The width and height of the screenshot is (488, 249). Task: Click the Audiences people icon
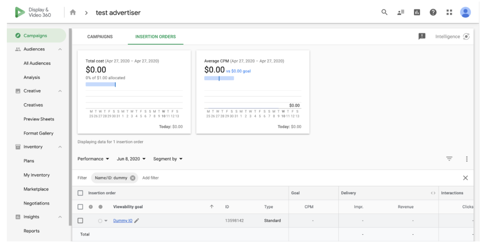tap(18, 49)
